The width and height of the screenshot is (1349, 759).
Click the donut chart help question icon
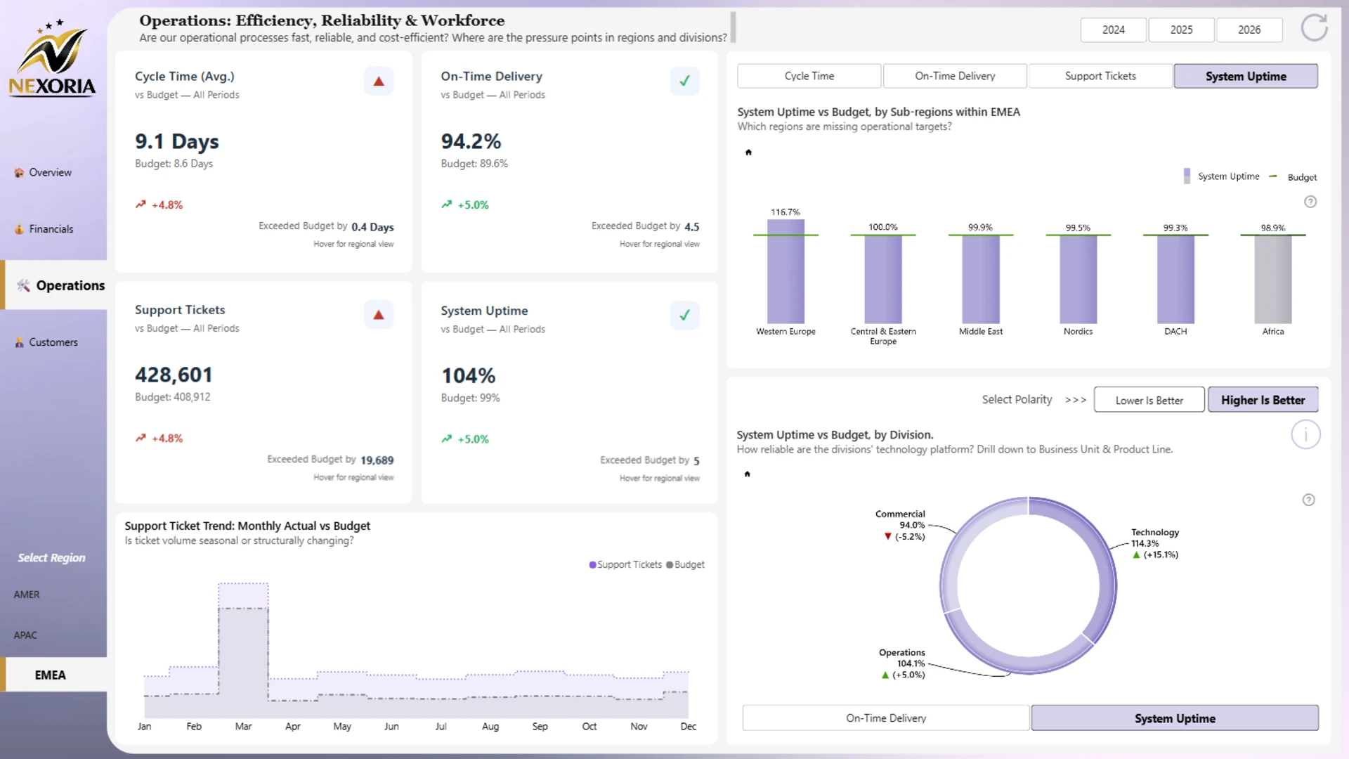click(x=1308, y=500)
